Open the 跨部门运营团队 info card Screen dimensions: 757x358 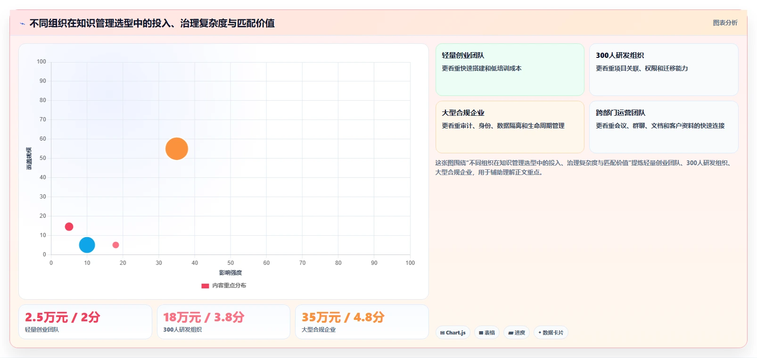(x=664, y=127)
